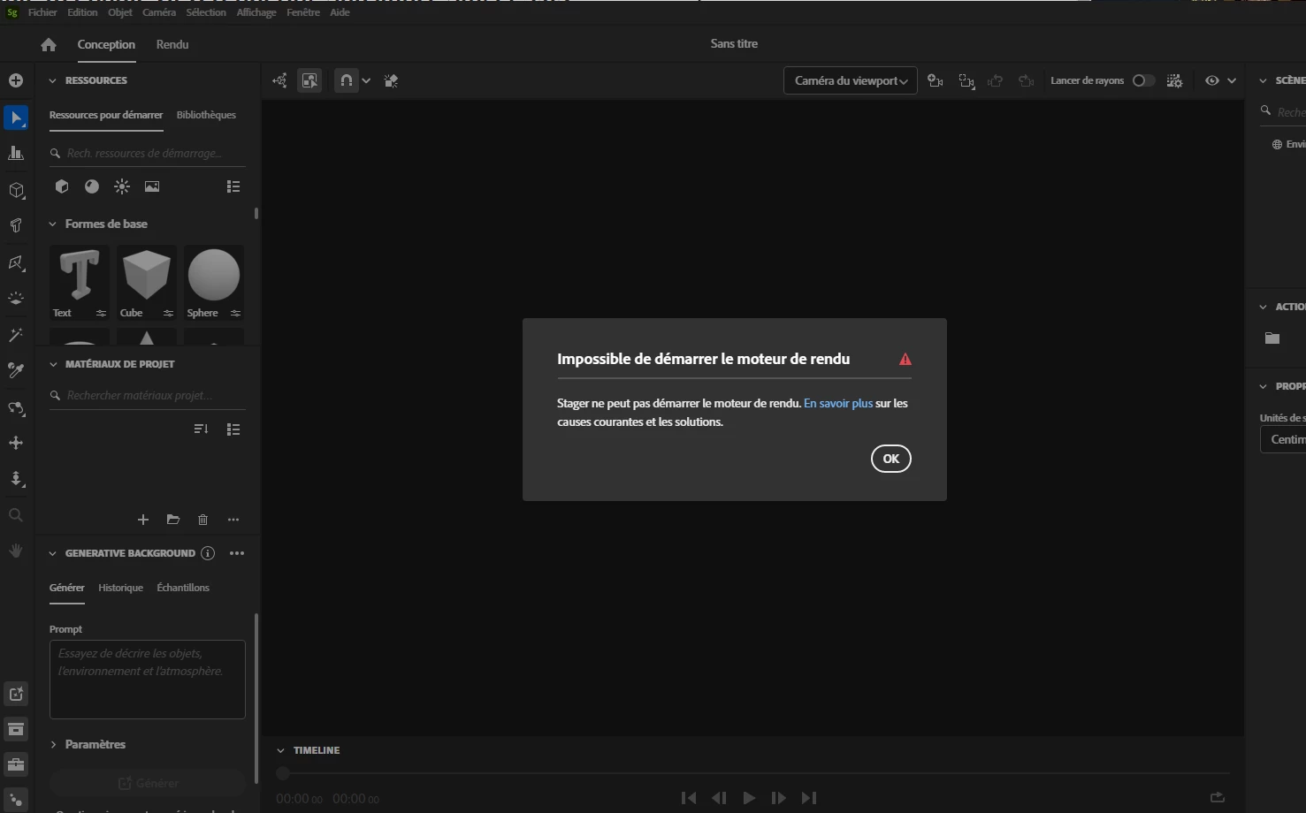Image resolution: width=1306 pixels, height=813 pixels.
Task: Select the Zoom magnifier tool
Action: (16, 515)
